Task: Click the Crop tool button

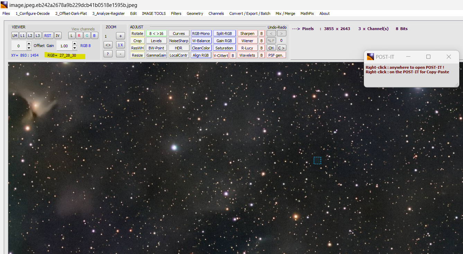Action: pos(137,41)
